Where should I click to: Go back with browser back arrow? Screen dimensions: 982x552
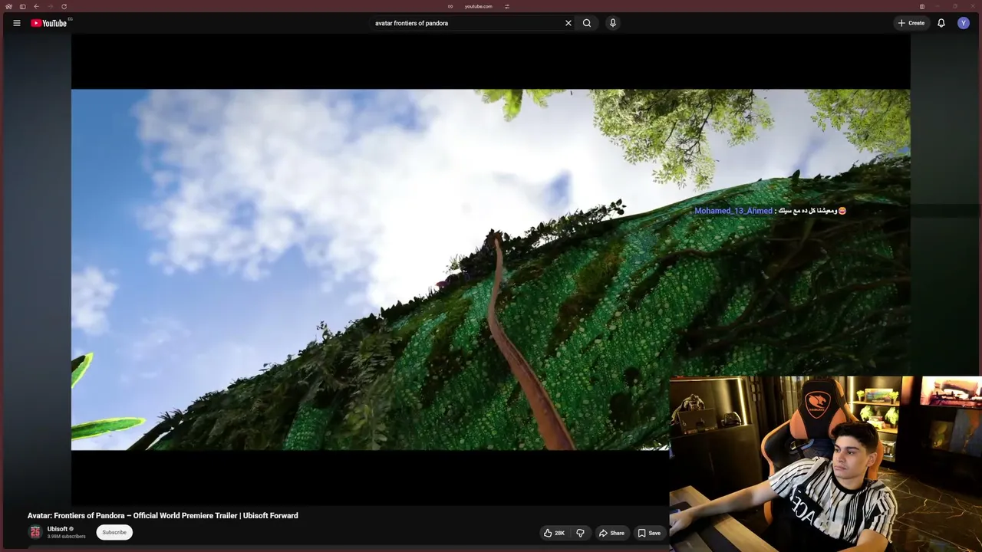click(x=36, y=6)
